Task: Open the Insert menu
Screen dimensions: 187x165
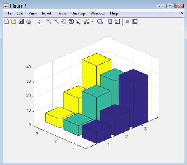Action: (x=46, y=13)
